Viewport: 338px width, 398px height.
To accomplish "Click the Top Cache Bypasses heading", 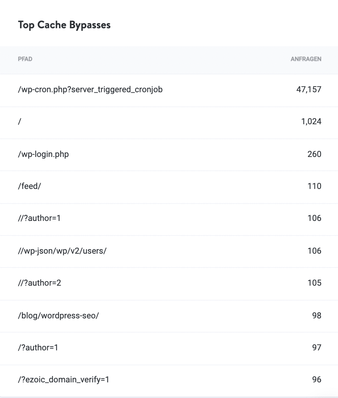I will [64, 25].
